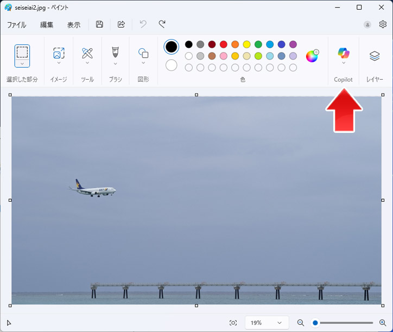Screen dimensions: 393x332
Task: Pick the light gray color swatch
Action: [x=200, y=56]
